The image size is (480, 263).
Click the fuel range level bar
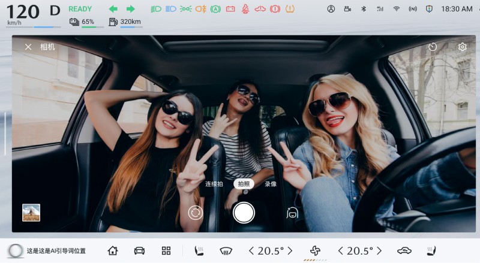pos(131,27)
